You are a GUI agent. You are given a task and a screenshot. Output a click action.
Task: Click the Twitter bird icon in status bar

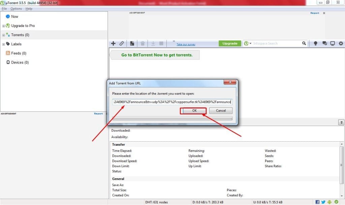click(324, 202)
